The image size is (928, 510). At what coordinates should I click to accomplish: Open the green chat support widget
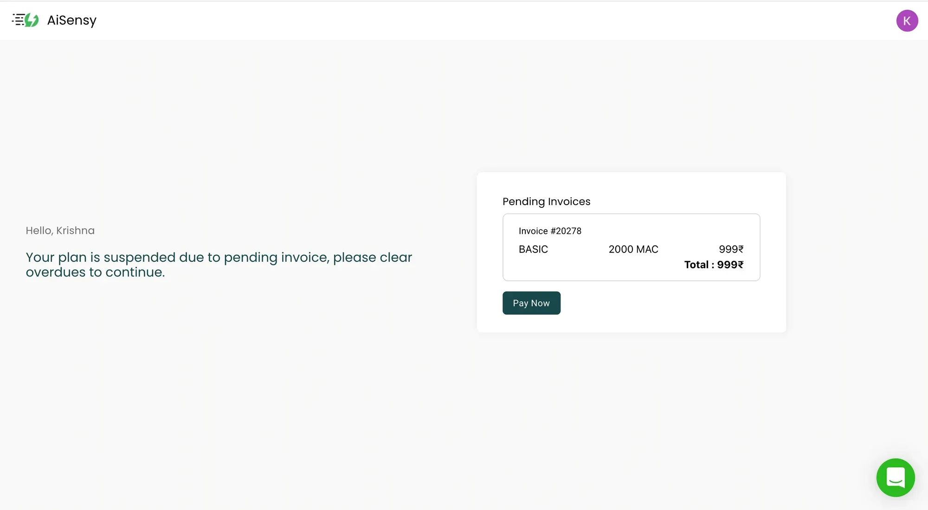[x=895, y=478]
